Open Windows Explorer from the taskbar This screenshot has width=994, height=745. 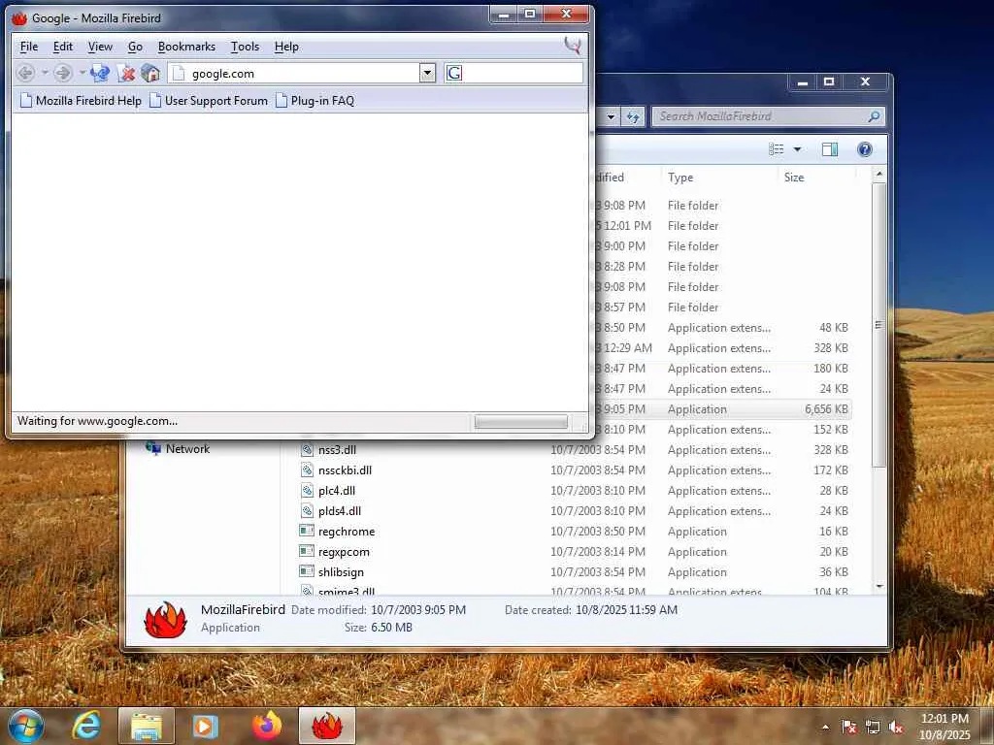coord(147,726)
